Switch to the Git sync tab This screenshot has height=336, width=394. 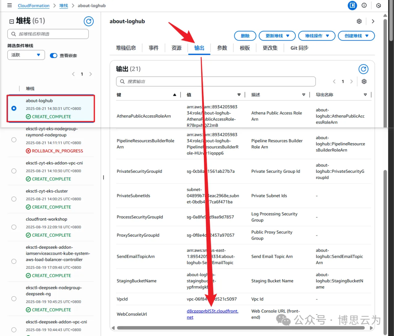click(x=299, y=48)
